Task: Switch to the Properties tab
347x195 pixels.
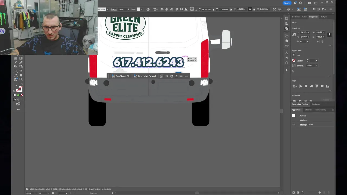Action: pyautogui.click(x=313, y=17)
